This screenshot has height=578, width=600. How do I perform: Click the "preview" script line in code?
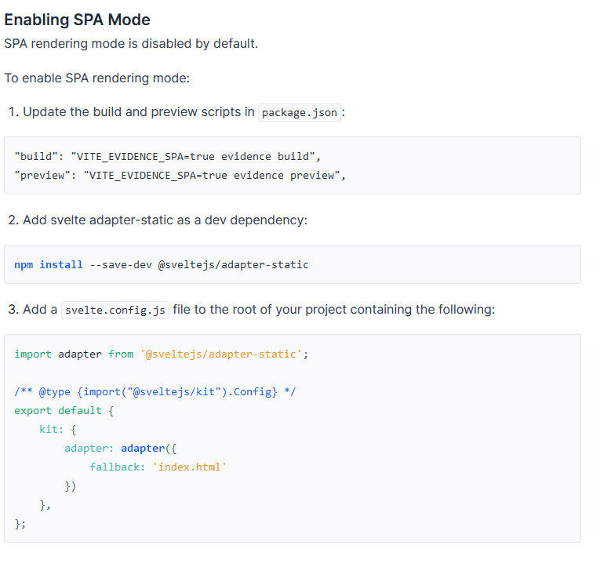click(x=180, y=175)
